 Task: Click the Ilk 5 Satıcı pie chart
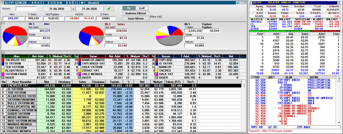91,36
